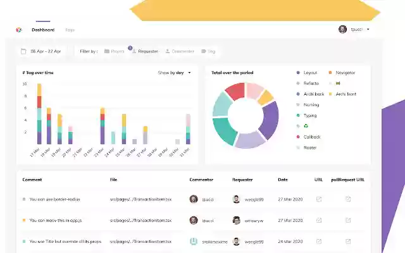
Task: Click the tpucci profile avatar in header
Action: click(342, 29)
